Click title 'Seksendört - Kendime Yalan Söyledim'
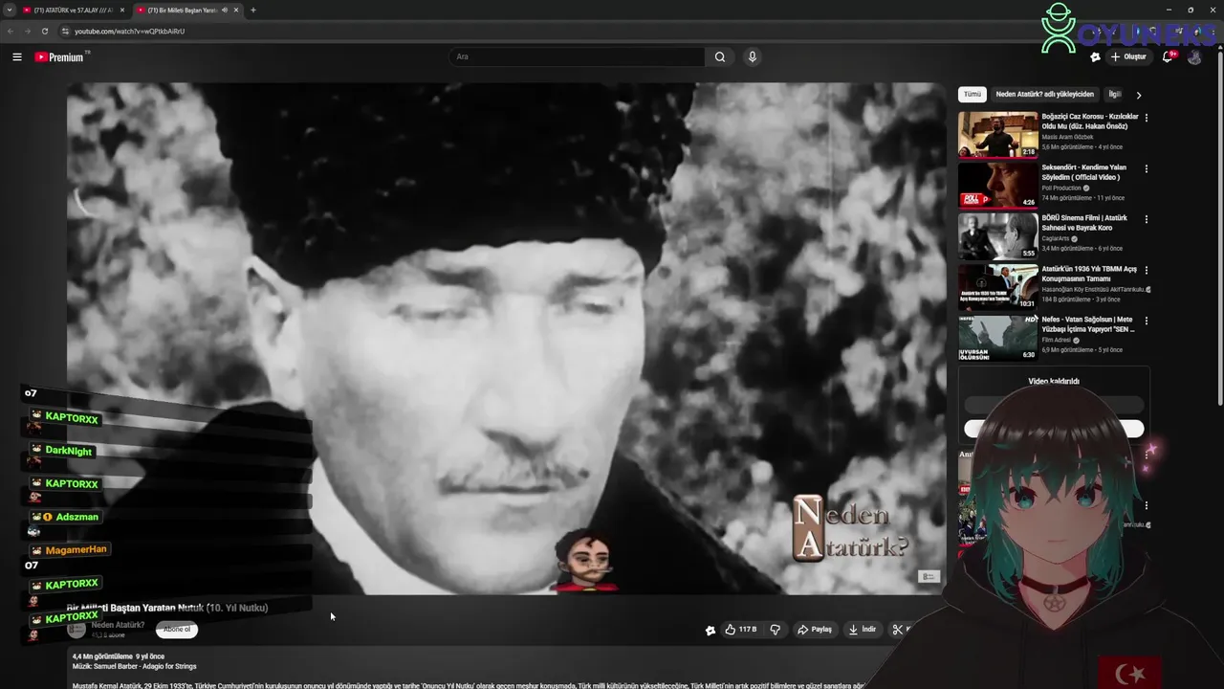This screenshot has height=689, width=1224. (1085, 172)
